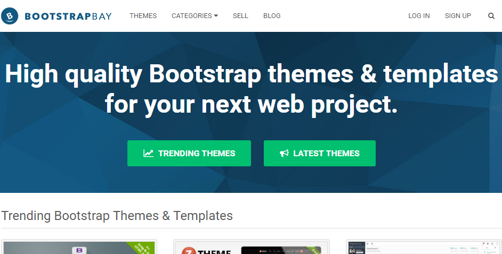
Task: Open the Categories menu
Action: tap(191, 16)
